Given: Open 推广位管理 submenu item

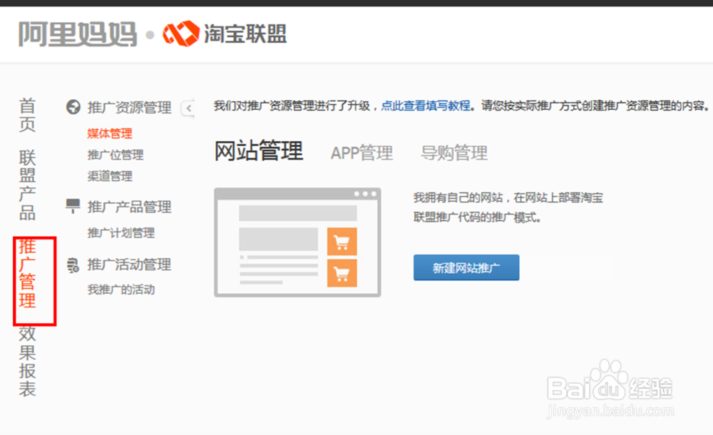Looking at the screenshot, I should click(x=116, y=155).
